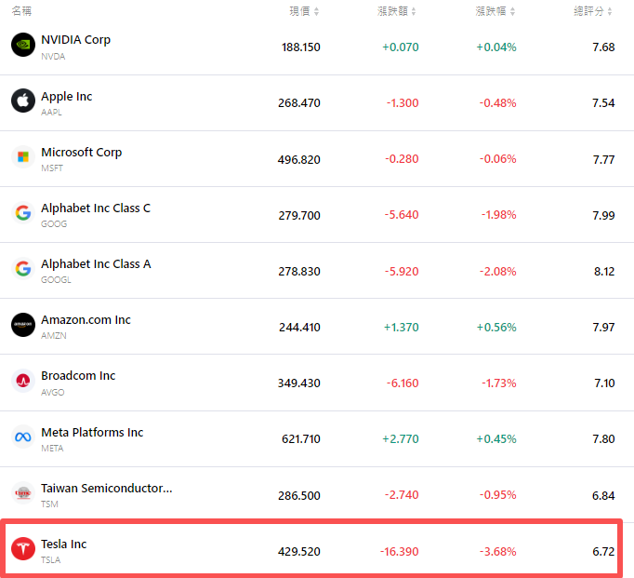This screenshot has width=634, height=578.
Task: Open the NVIDIA Corp stock name link
Action: pos(75,40)
